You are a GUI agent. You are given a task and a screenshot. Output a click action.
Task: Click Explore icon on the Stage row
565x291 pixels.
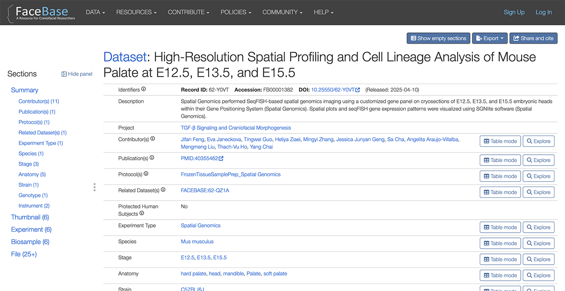538,259
